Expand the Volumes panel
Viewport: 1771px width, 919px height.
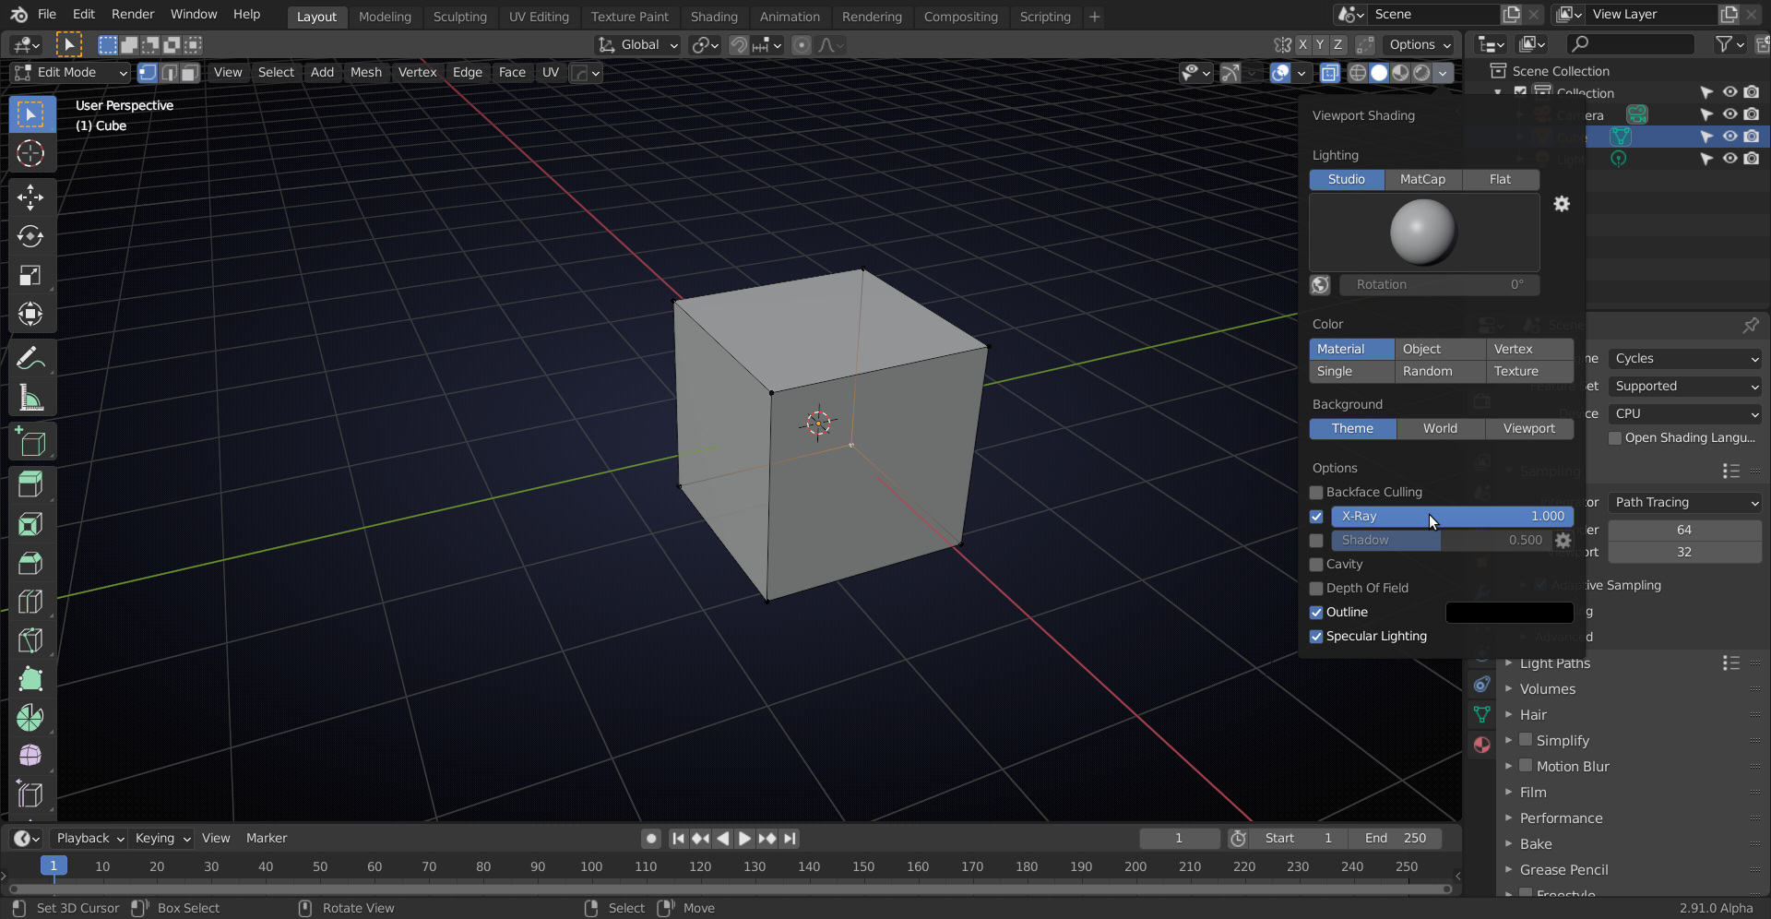click(x=1548, y=689)
